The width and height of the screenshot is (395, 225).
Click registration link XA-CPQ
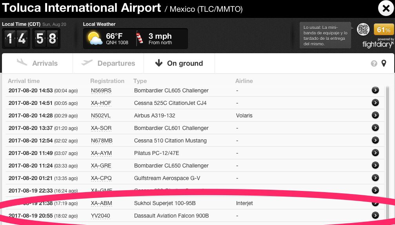pos(101,178)
